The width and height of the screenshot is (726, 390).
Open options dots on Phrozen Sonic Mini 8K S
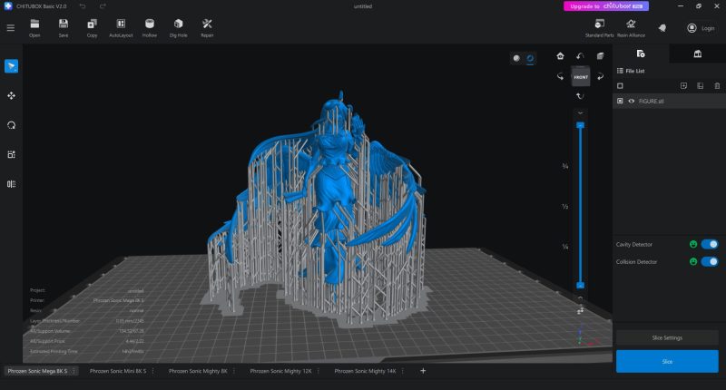tap(152, 371)
